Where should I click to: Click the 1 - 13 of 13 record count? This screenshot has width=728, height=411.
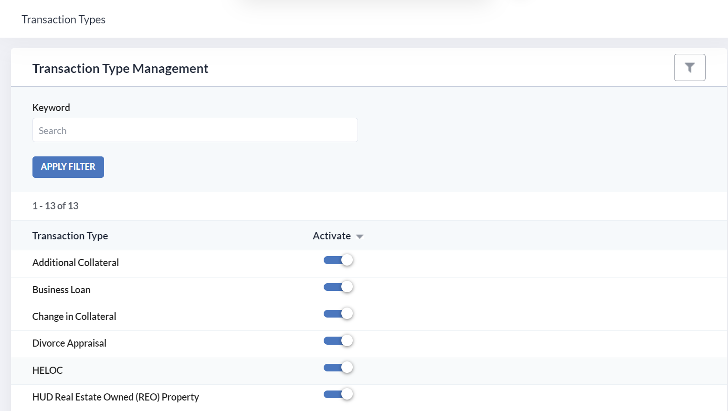coord(55,205)
